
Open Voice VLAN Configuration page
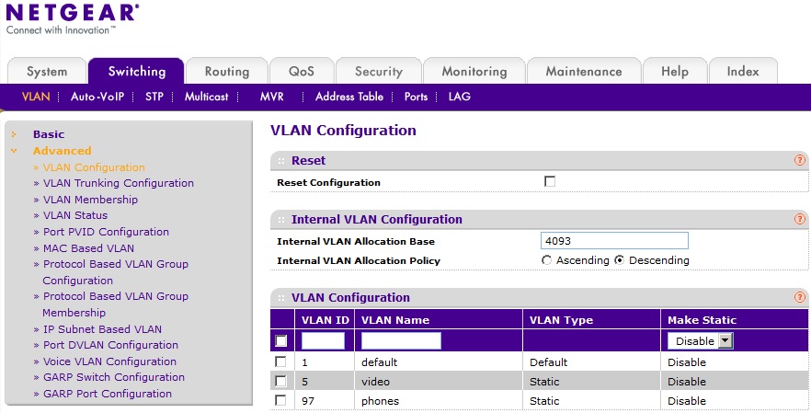tap(109, 361)
